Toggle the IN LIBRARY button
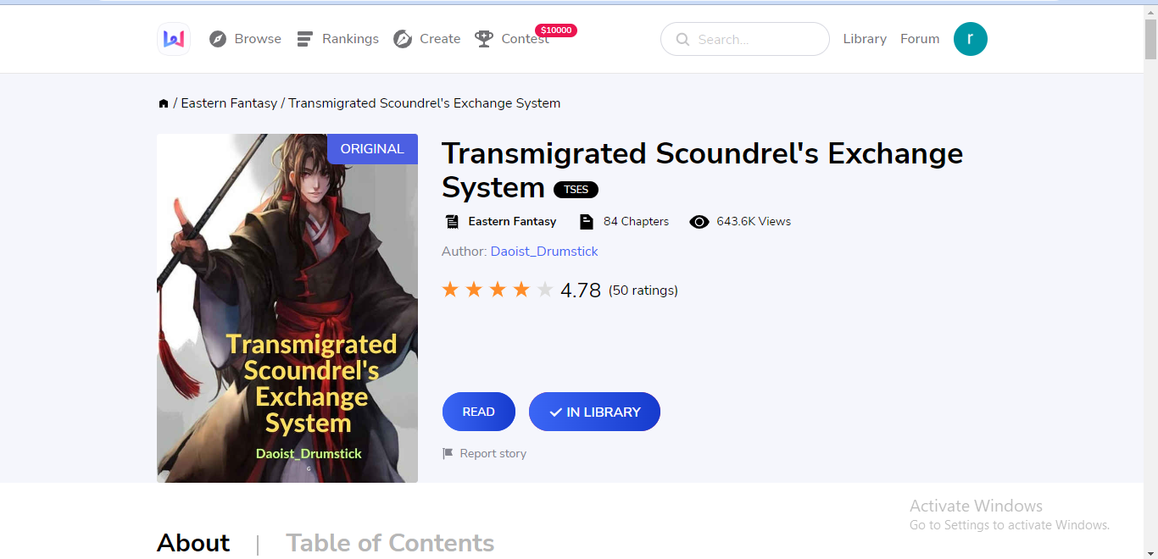 click(594, 412)
